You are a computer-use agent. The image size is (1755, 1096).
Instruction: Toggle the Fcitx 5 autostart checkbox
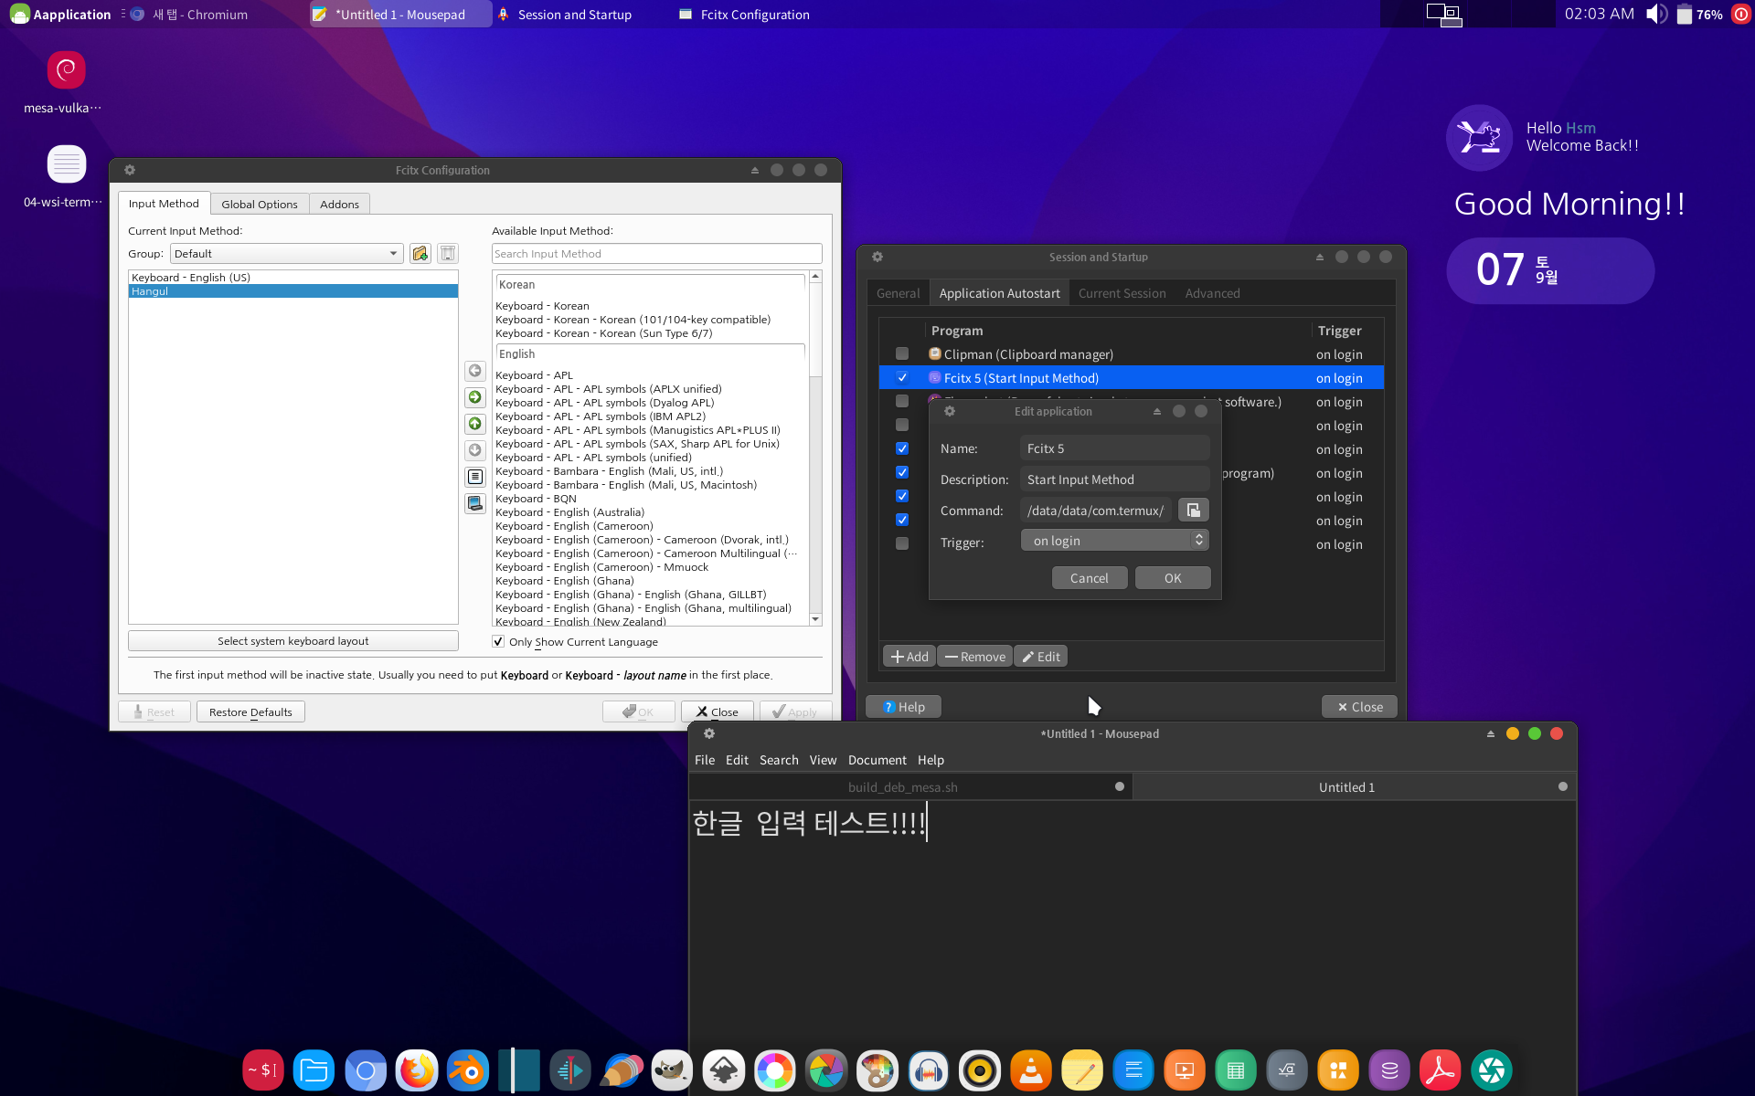902,378
